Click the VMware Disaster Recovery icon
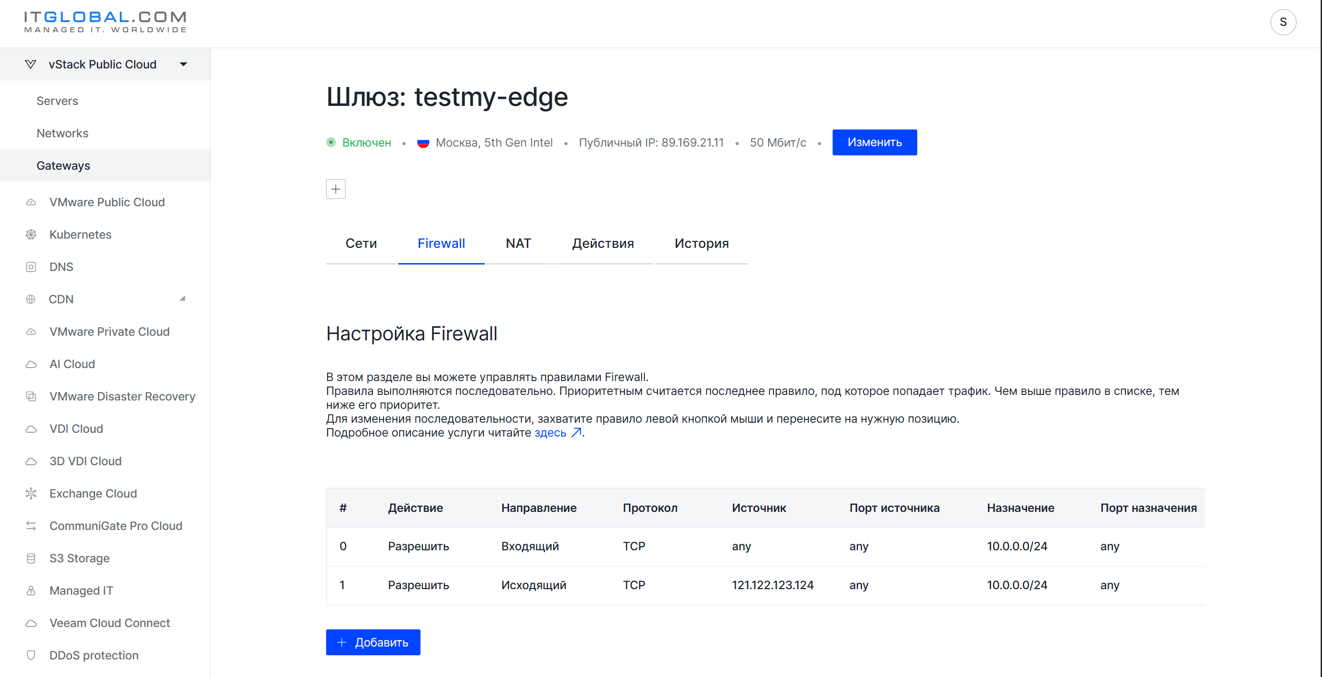This screenshot has height=677, width=1322. pos(31,396)
